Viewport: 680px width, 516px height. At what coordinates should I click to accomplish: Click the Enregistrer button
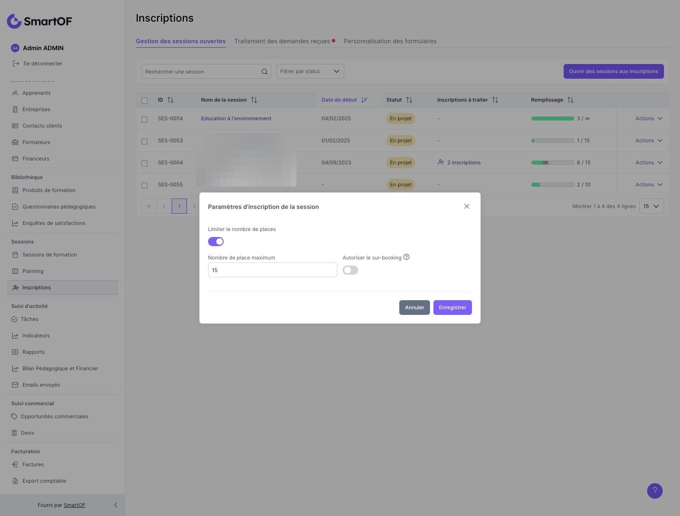click(452, 308)
